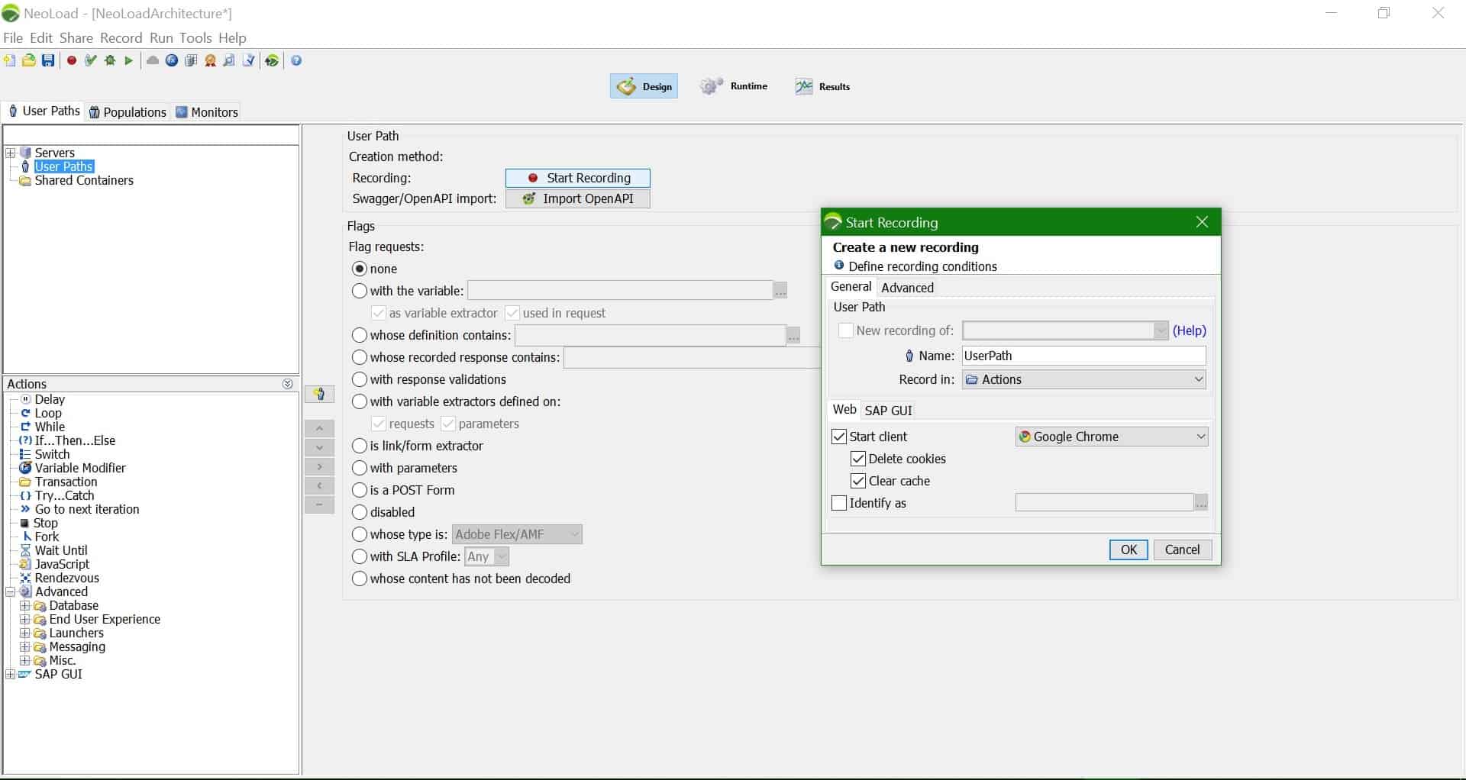This screenshot has height=780, width=1466.
Task: Click the red Record toolbar icon
Action: click(72, 60)
